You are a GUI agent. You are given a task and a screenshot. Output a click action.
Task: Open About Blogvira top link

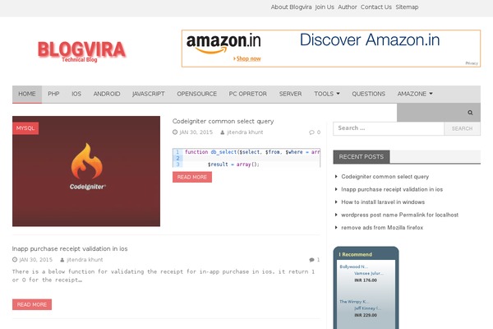pos(291,7)
